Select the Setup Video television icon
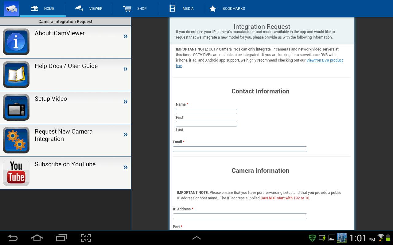The image size is (393, 245). tap(16, 107)
